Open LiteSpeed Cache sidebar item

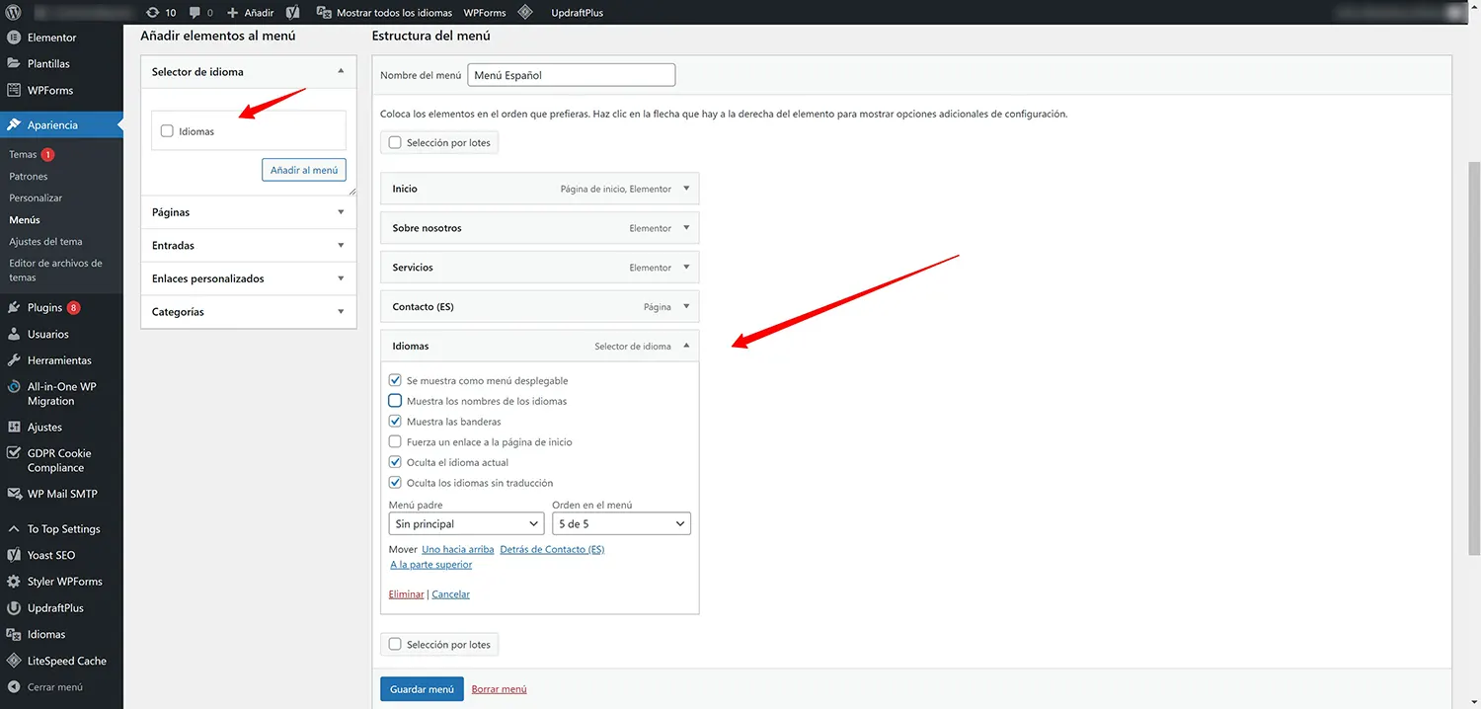(66, 661)
